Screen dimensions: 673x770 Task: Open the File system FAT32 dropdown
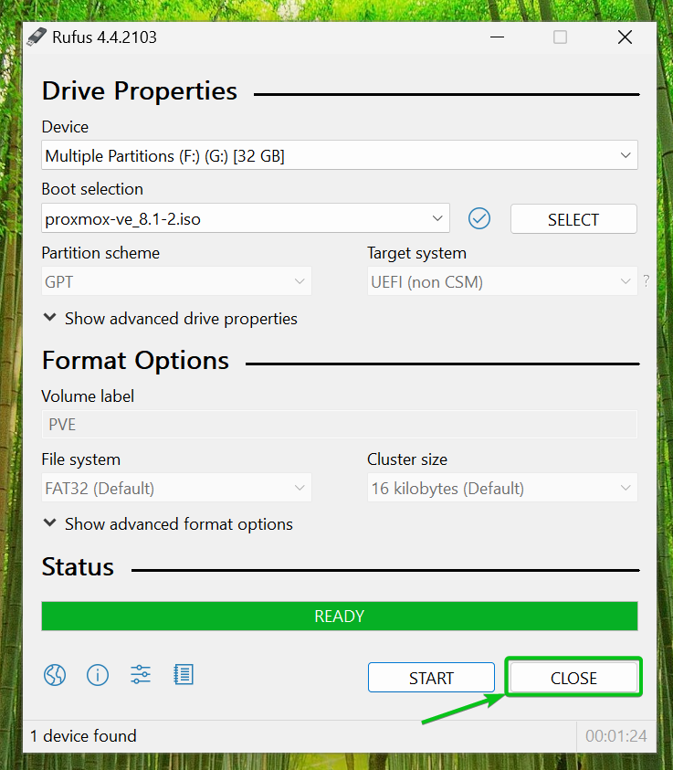pyautogui.click(x=177, y=488)
